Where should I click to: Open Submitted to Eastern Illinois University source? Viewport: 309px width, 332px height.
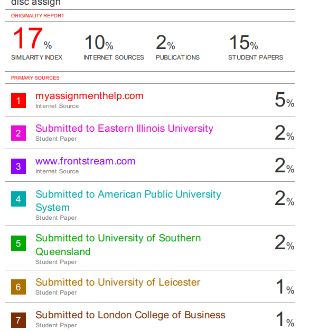(x=124, y=129)
